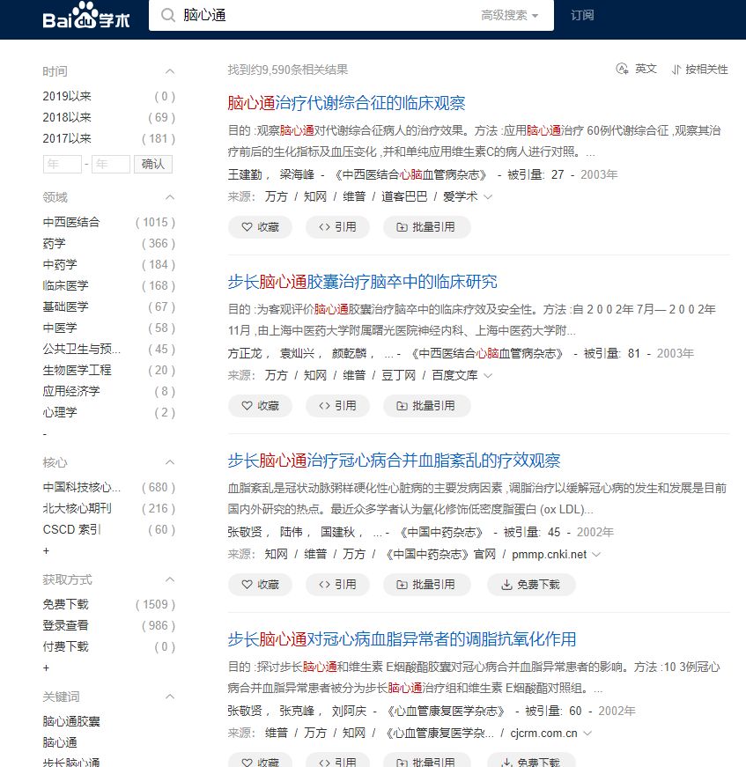Click journal 《中国中药杂志》 in third result
This screenshot has height=767, width=746.
point(441,532)
